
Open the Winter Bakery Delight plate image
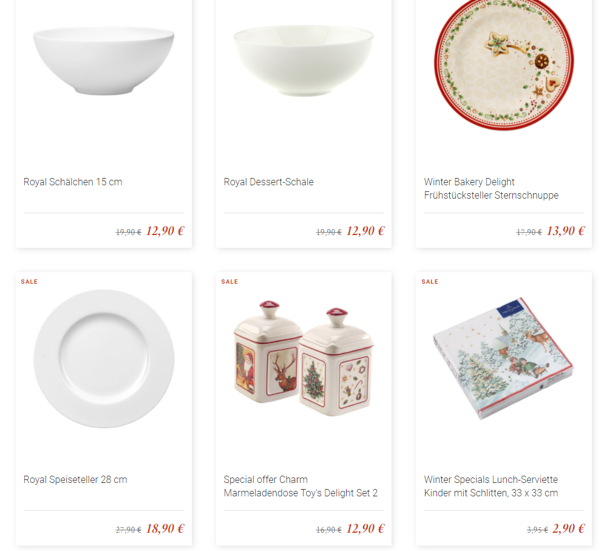click(504, 64)
